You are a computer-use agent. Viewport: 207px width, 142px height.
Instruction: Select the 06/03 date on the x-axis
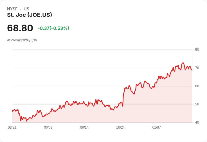pyautogui.click(x=48, y=127)
